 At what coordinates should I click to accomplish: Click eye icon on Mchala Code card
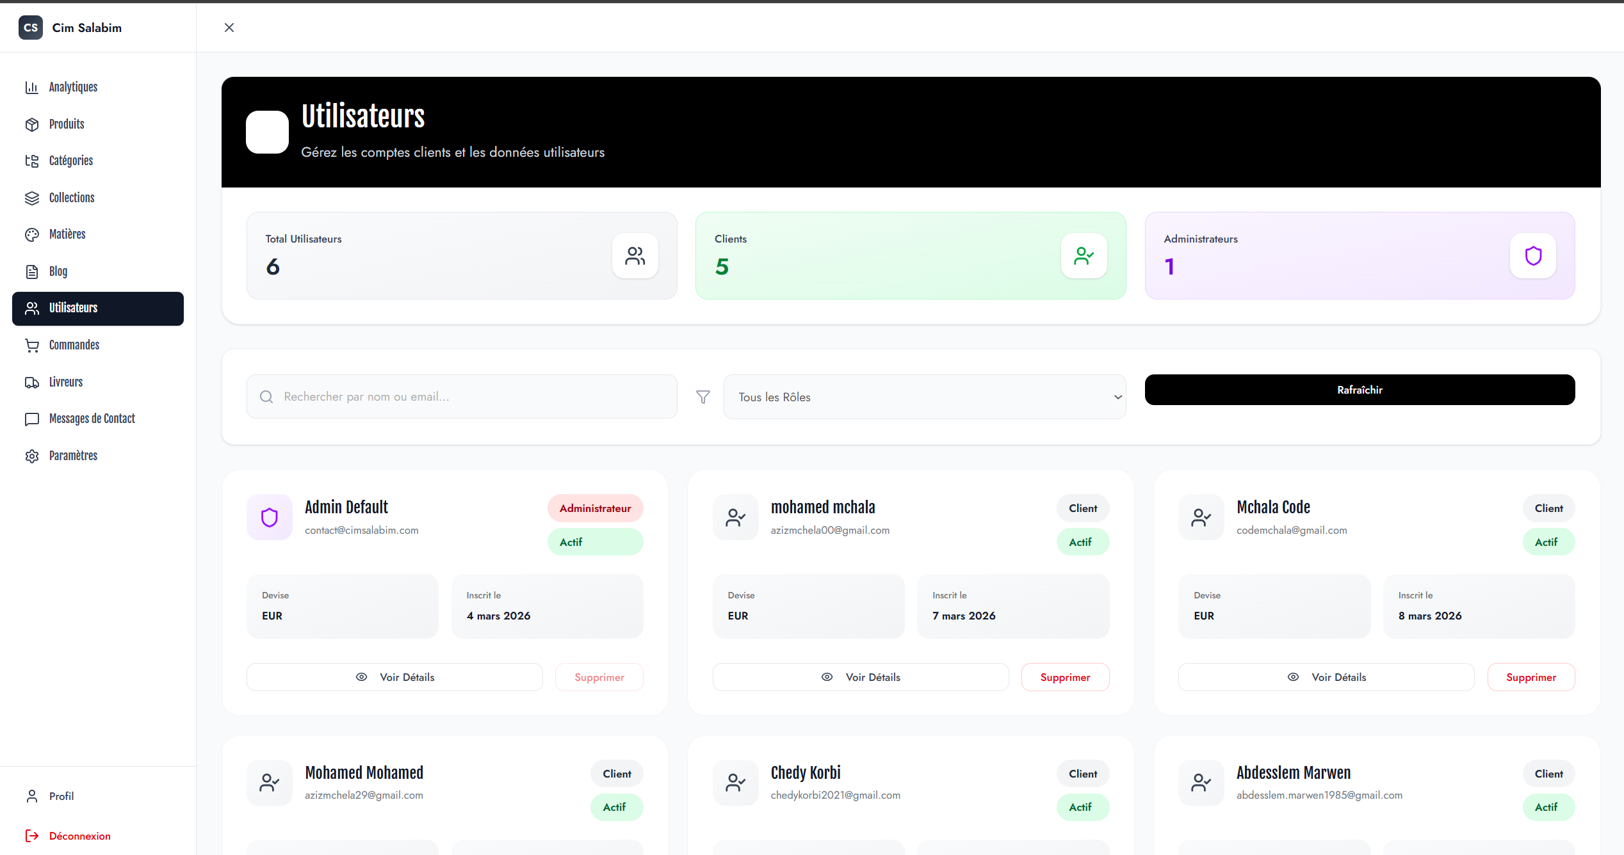[1293, 677]
